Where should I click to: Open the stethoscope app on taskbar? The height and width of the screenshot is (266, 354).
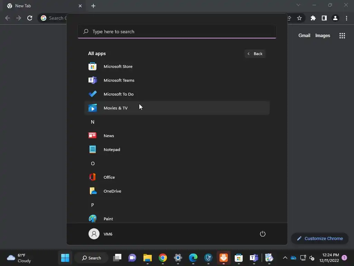click(x=208, y=258)
